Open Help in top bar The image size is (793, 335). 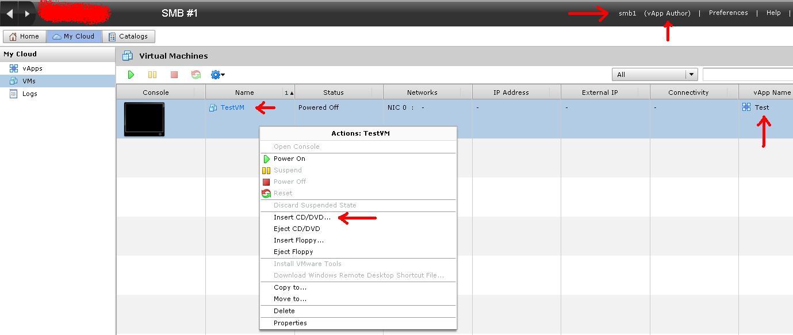pyautogui.click(x=773, y=13)
